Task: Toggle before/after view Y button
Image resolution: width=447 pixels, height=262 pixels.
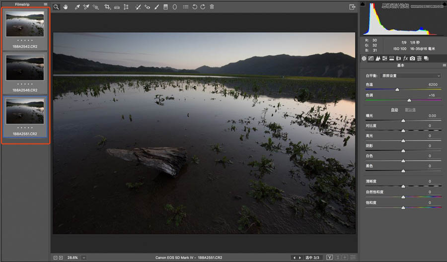Action: [x=330, y=258]
